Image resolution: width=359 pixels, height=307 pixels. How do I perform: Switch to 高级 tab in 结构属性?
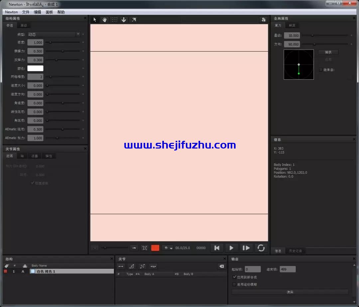click(24, 25)
